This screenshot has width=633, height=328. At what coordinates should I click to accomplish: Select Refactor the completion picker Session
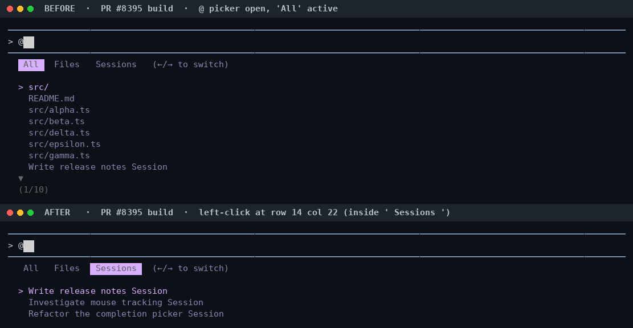[x=126, y=314]
